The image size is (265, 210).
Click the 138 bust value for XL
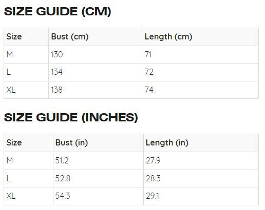95,90
